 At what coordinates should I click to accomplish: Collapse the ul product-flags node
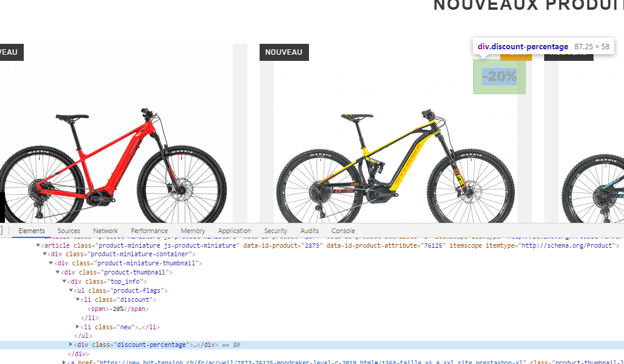click(x=71, y=290)
